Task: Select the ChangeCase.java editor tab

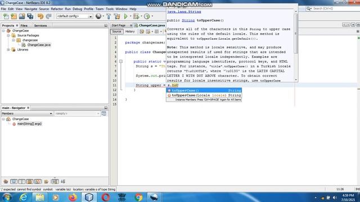Action: (x=152, y=25)
